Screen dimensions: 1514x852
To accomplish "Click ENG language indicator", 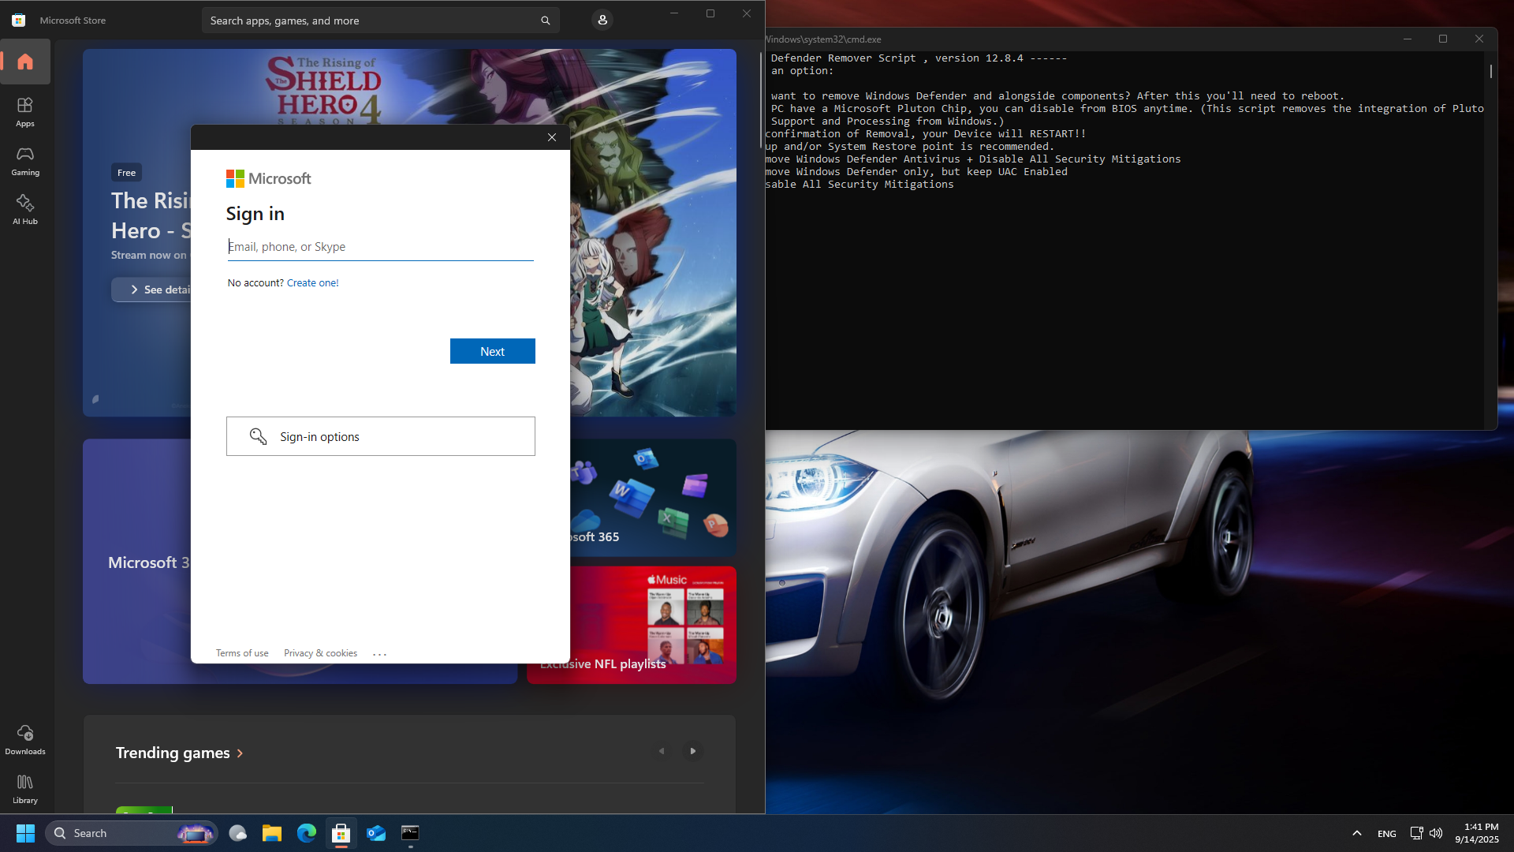I will point(1387,834).
